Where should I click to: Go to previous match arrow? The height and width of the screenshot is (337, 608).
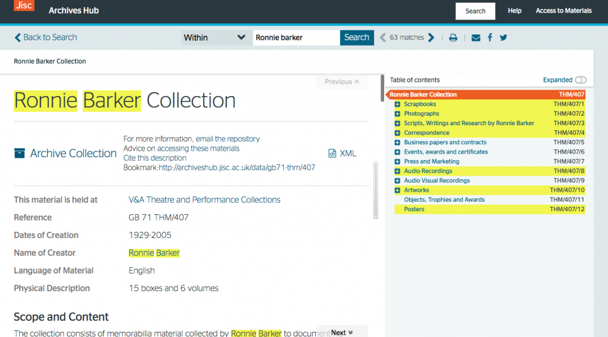pyautogui.click(x=383, y=37)
